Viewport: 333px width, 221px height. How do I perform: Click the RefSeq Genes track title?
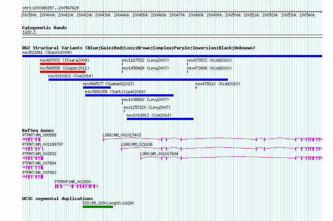pyautogui.click(x=38, y=131)
